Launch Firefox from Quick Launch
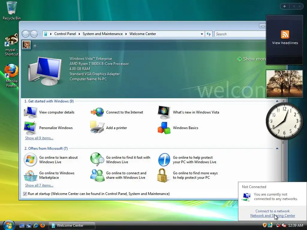 tap(43, 226)
